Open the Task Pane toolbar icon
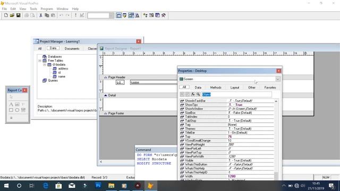Image resolution: width=340 pixels, height=191 pixels. [x=158, y=15]
